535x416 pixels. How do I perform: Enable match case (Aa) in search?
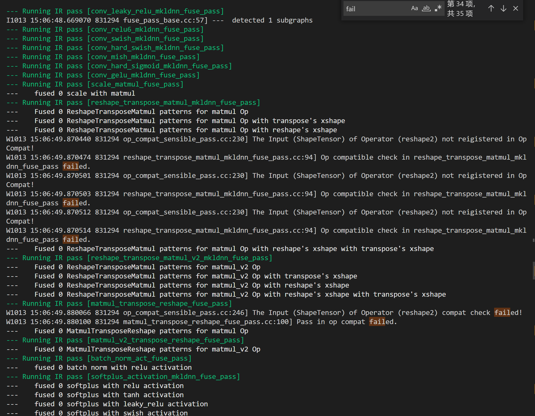(414, 8)
